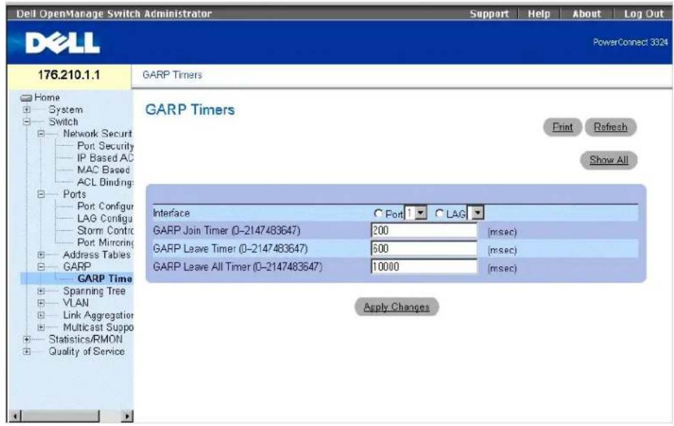This screenshot has width=674, height=426.
Task: Click the Dell logo
Action: pyautogui.click(x=62, y=43)
